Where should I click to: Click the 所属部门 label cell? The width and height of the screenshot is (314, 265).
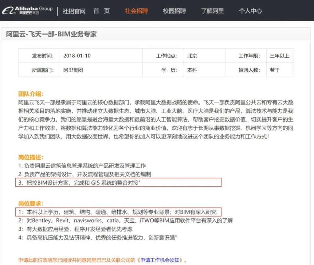pos(39,70)
